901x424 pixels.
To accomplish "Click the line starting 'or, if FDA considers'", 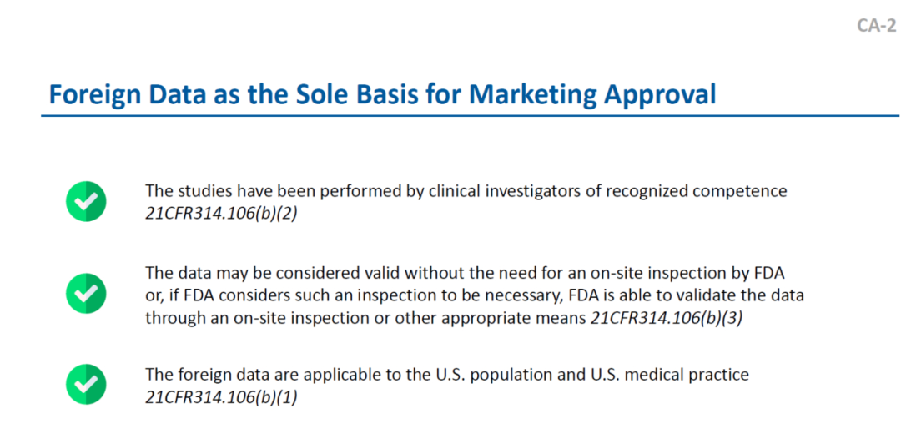I will [474, 295].
